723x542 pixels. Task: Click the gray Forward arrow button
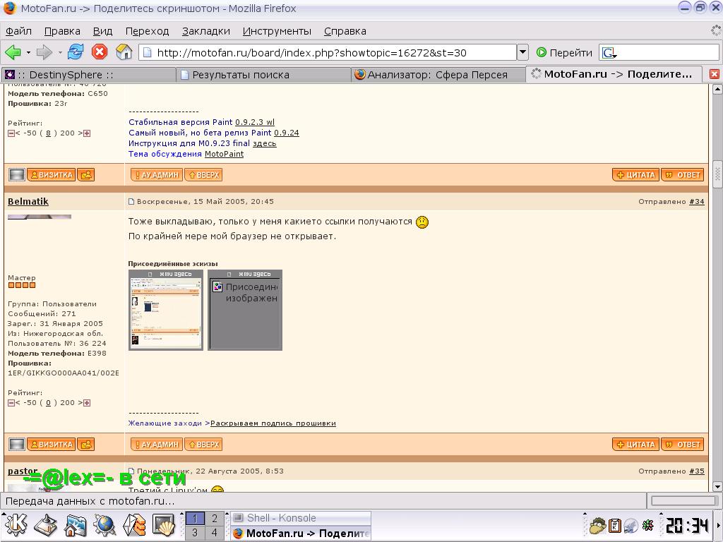click(x=44, y=52)
